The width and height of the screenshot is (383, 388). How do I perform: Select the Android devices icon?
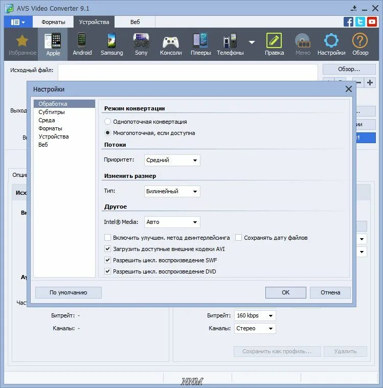tap(82, 40)
